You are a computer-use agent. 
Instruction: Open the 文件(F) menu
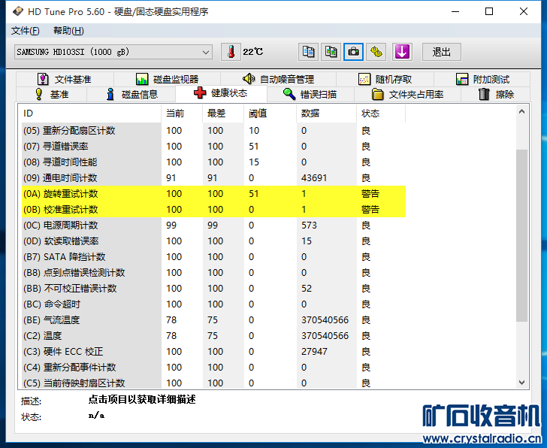25,31
